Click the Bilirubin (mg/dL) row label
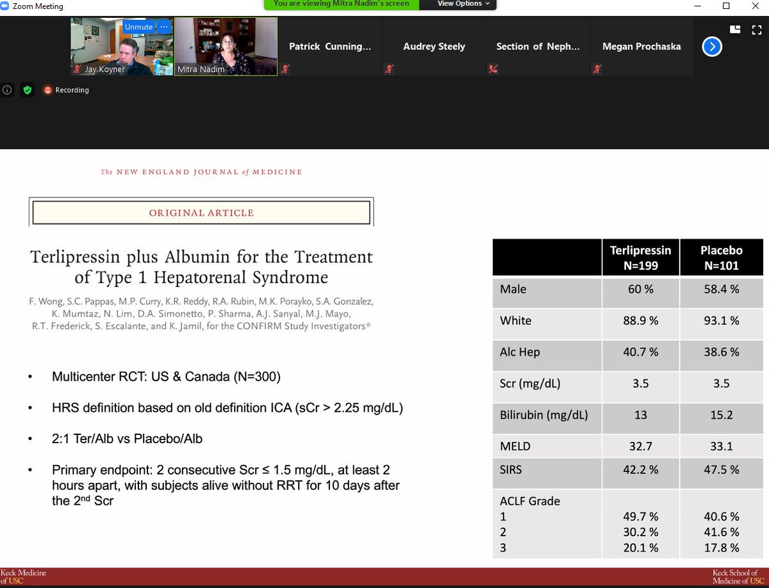This screenshot has height=588, width=769. pyautogui.click(x=544, y=414)
